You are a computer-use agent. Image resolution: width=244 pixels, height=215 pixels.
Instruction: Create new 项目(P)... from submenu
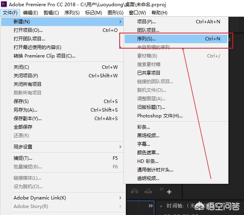point(176,22)
